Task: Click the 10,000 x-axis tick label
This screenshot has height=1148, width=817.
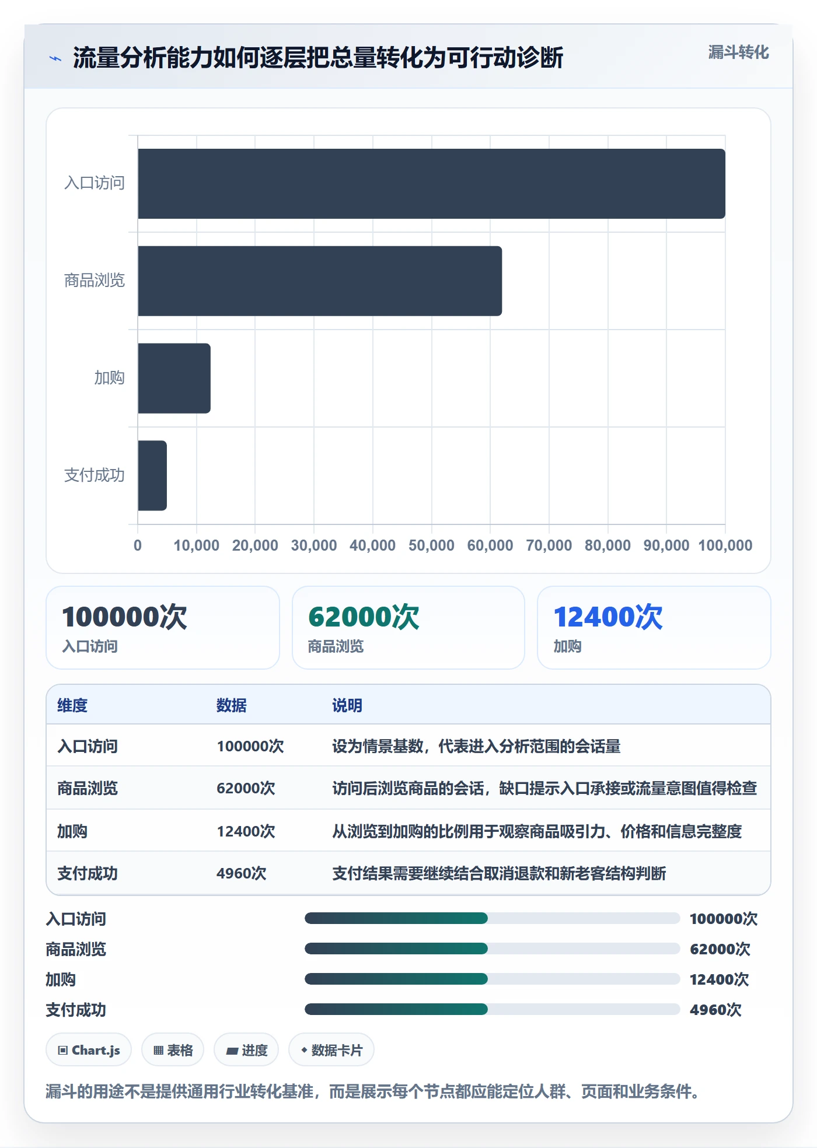Action: (196, 545)
